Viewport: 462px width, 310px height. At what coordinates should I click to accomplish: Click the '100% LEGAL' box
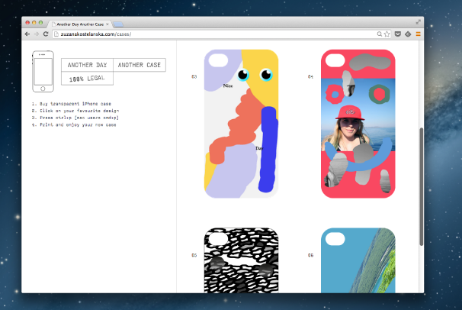point(87,79)
